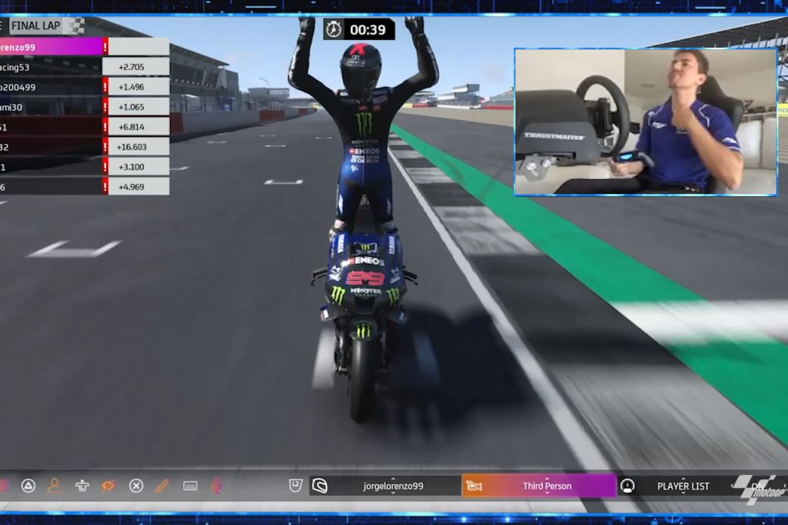788x525 pixels.
Task: Click the white T-pose rider icon
Action: [82, 486]
